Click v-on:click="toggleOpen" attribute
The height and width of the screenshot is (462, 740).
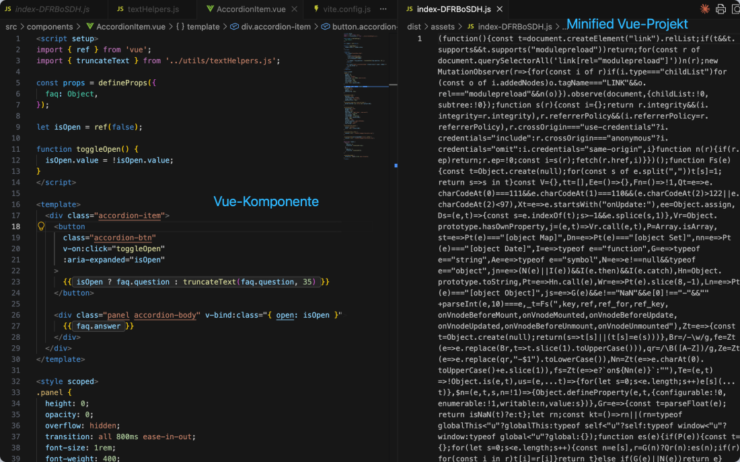click(114, 248)
